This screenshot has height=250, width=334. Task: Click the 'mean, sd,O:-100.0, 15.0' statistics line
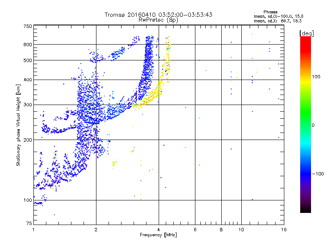[x=278, y=16]
